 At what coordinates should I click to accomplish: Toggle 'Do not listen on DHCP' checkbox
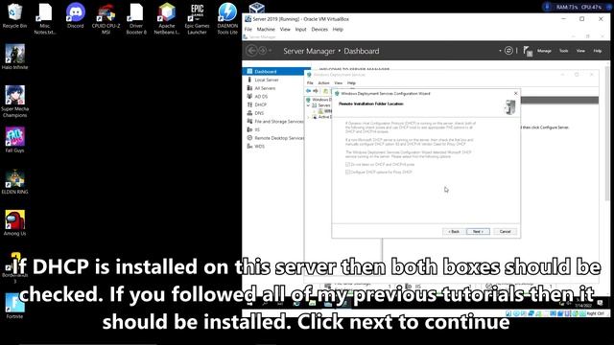347,164
